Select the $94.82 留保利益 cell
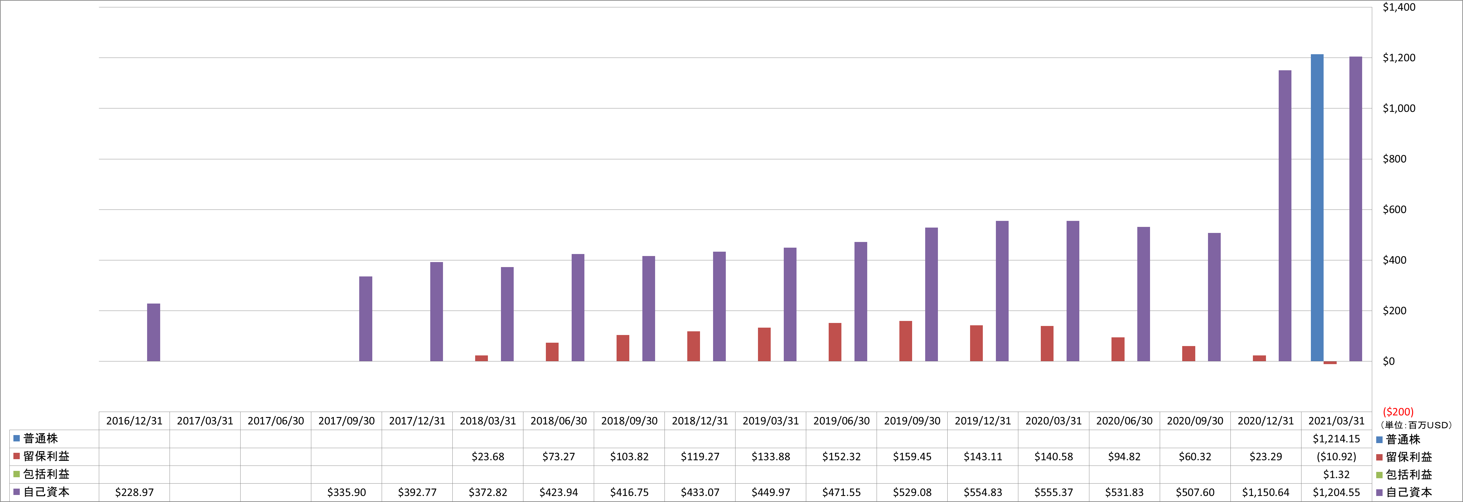 click(x=1124, y=456)
